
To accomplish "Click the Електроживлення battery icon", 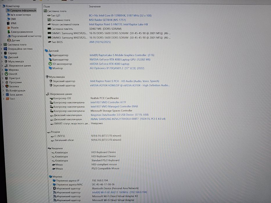I will 9,32.
